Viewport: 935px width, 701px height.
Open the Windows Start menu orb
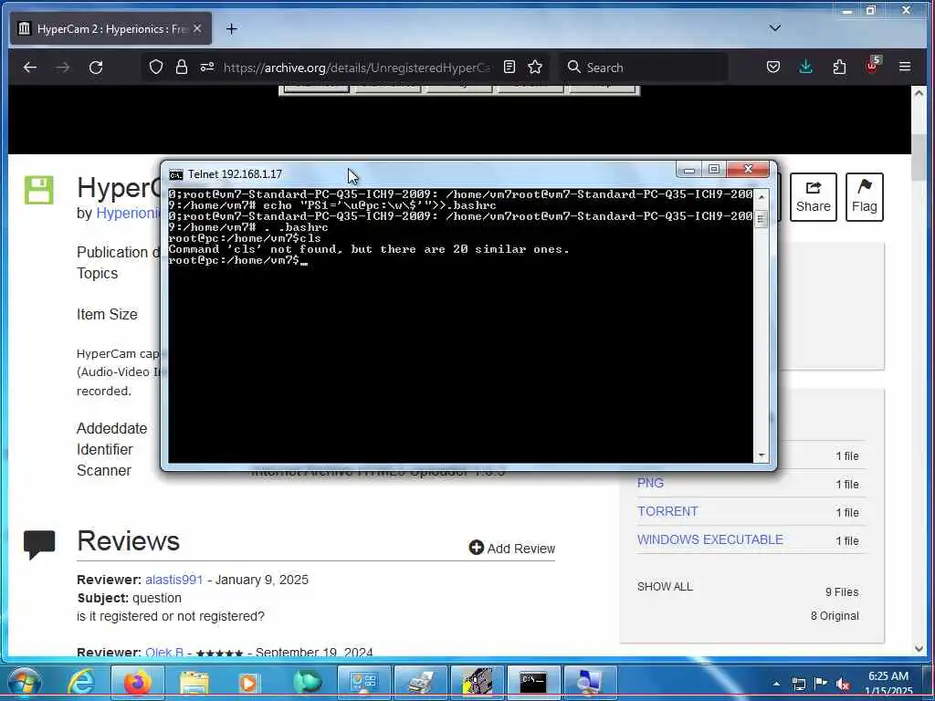pos(23,682)
